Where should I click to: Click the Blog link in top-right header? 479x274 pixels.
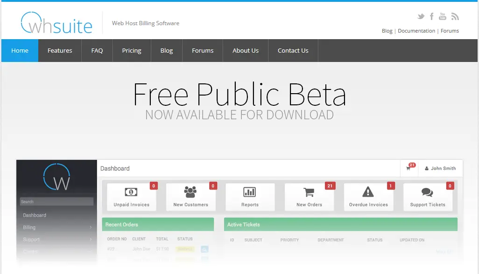click(x=387, y=31)
